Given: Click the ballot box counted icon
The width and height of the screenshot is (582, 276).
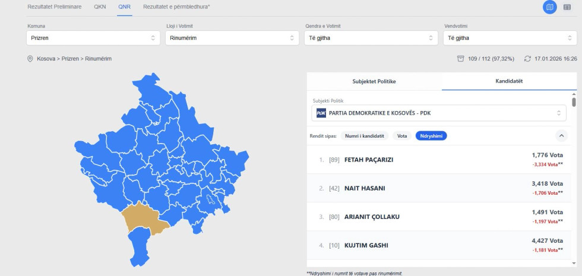Looking at the screenshot, I should pyautogui.click(x=460, y=59).
